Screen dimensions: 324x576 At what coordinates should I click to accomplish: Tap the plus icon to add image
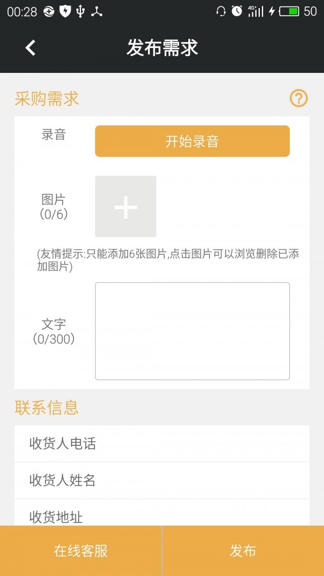(126, 206)
